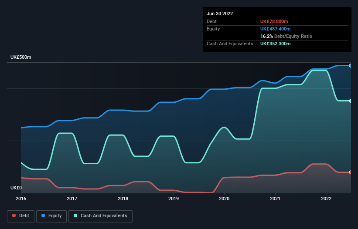
Task: Click the red Debt legend dot
Action: coord(14,216)
